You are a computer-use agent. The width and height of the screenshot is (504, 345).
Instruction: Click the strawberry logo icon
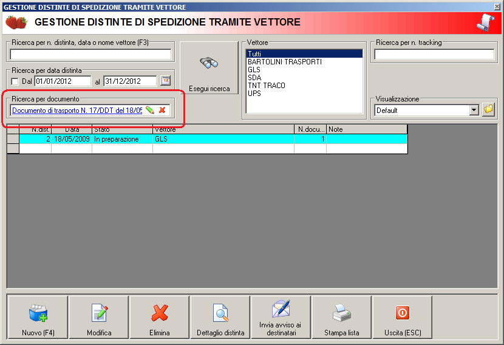pyautogui.click(x=16, y=22)
